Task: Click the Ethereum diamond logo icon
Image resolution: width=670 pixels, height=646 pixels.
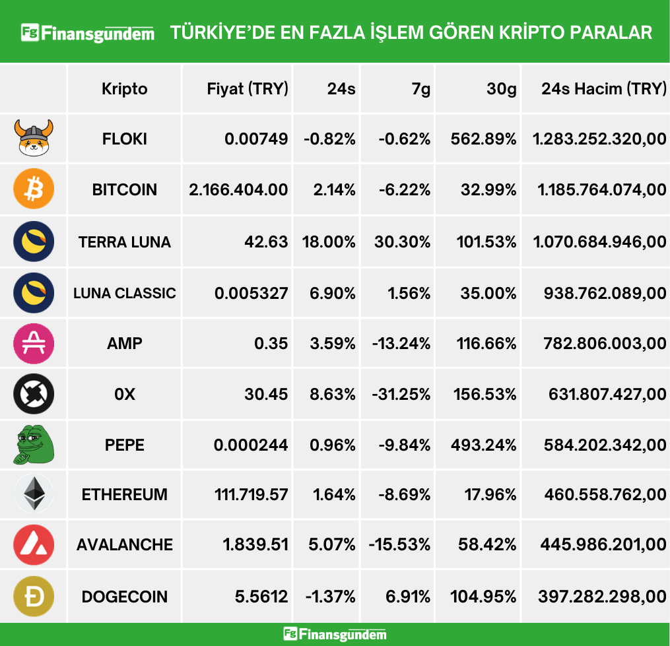Action: [x=34, y=495]
